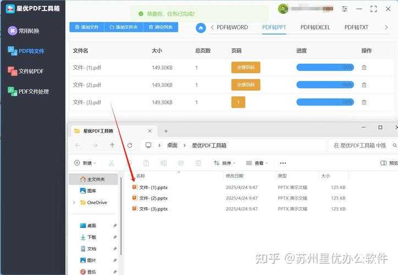
Task: Go up one folder with the up arrow
Action: tap(112, 145)
